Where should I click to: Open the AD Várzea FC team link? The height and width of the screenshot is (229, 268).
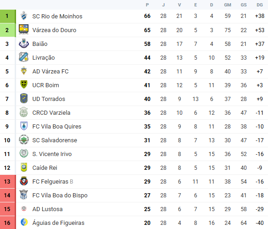[50, 72]
